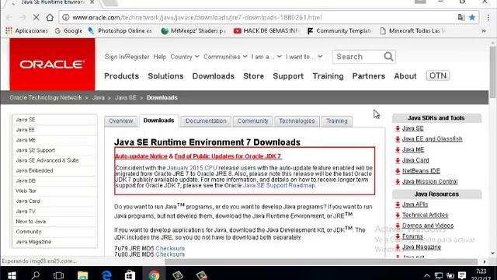Open the Support menu

288,76
